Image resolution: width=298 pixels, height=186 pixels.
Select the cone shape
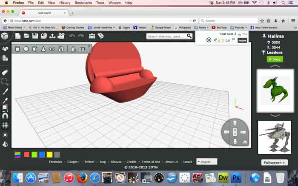[43, 49]
